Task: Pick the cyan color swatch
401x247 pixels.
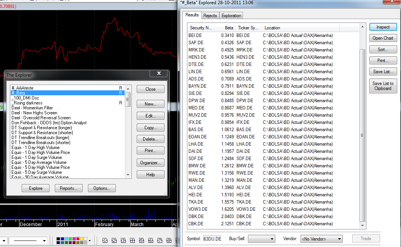Action: click(x=66, y=239)
